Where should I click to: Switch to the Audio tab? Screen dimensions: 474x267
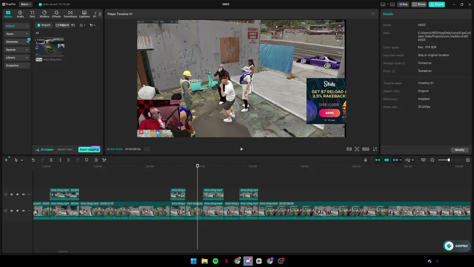tap(20, 14)
